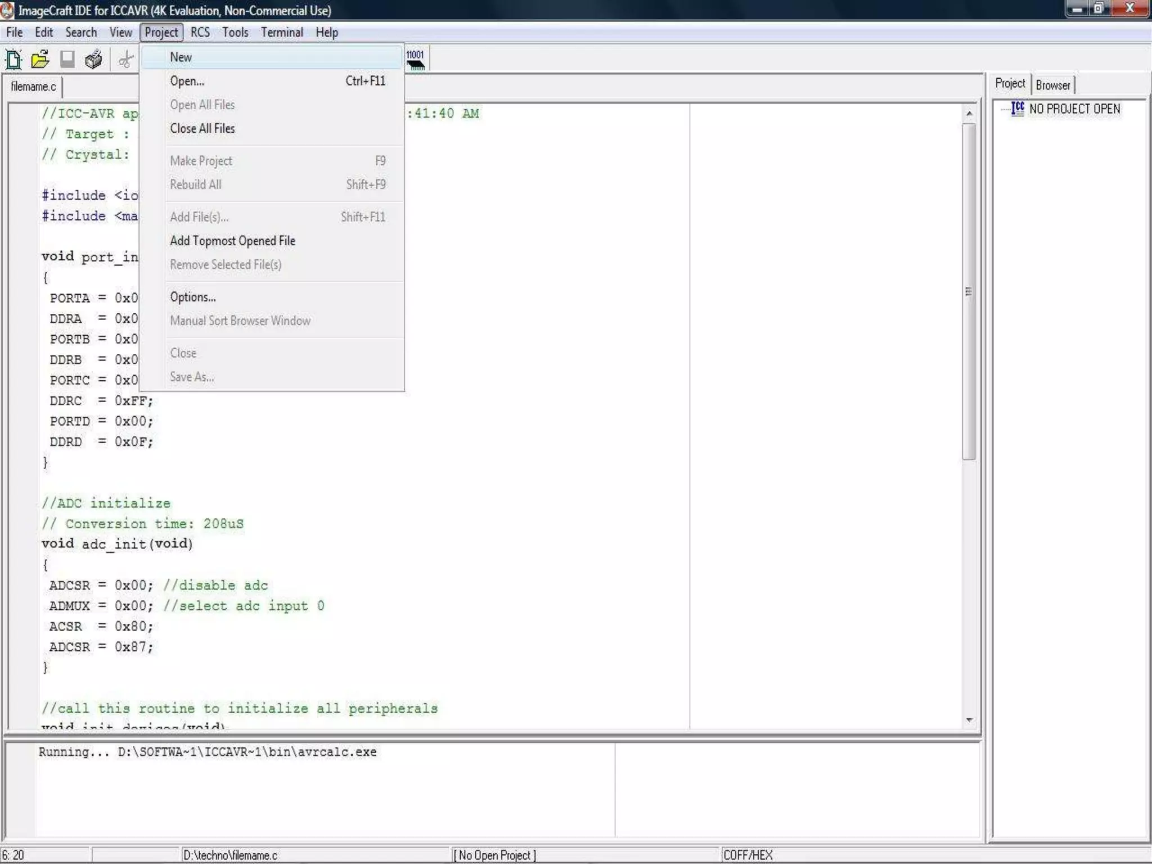Click 'DDRC = 0xFF;' code line
This screenshot has width=1152, height=864.
[101, 401]
